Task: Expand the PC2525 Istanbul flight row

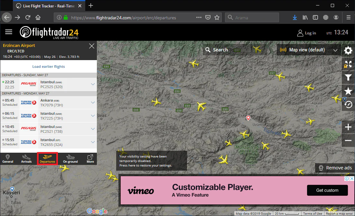Action: [x=93, y=84]
